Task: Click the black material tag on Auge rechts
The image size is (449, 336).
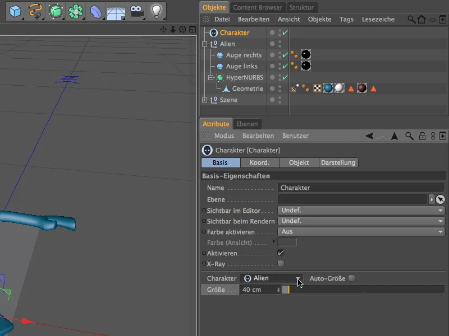Action: click(x=306, y=54)
